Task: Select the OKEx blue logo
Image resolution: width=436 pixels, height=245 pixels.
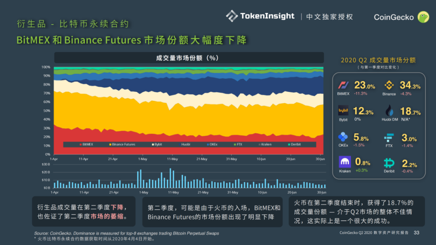Action: coord(344,137)
